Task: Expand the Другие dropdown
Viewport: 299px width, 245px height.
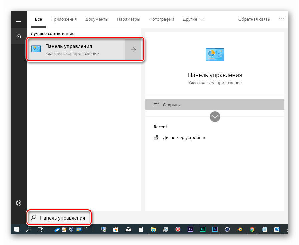Action: click(x=193, y=19)
